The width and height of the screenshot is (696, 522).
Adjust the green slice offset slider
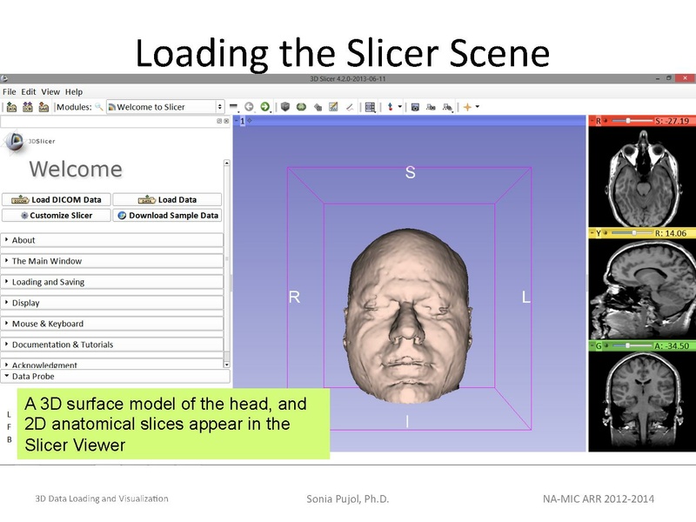pyautogui.click(x=632, y=345)
